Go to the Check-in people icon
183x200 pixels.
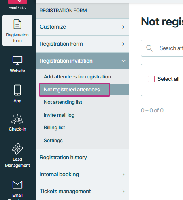(17, 119)
